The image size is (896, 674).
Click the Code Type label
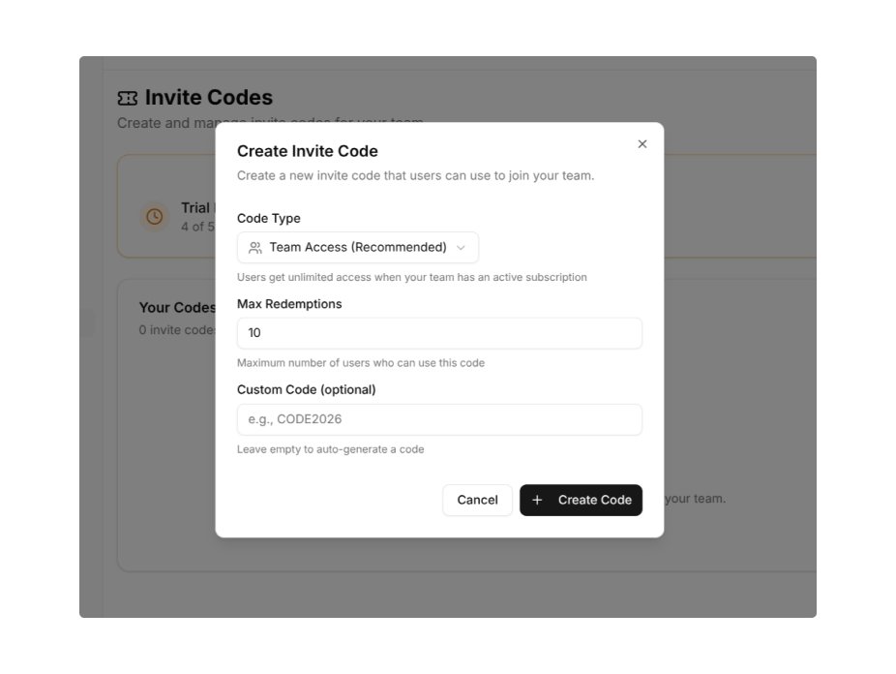(269, 219)
